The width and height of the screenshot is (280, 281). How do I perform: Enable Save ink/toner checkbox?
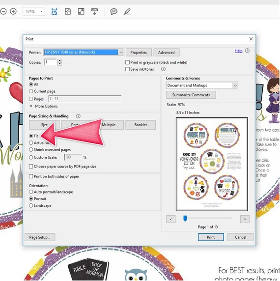pyautogui.click(x=127, y=69)
